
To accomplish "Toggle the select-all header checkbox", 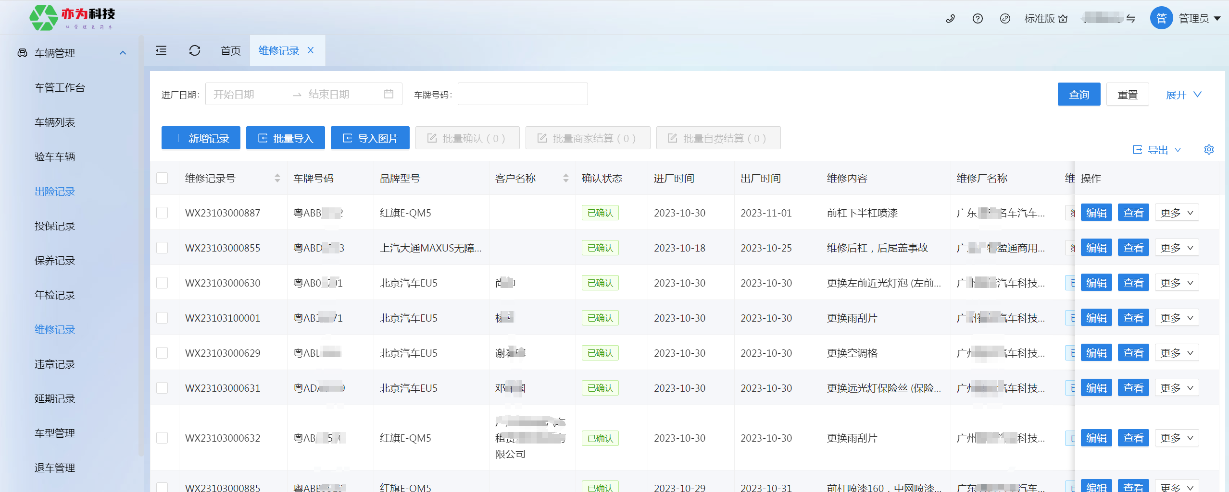I will tap(162, 178).
